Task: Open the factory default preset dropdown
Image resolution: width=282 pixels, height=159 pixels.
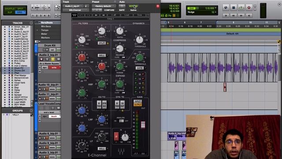Action: 104,6
